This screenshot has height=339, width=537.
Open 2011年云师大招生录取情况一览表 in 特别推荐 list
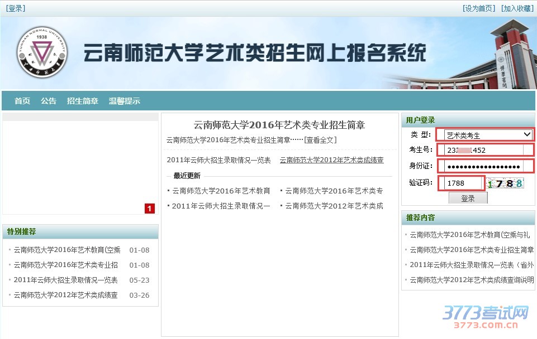65,280
